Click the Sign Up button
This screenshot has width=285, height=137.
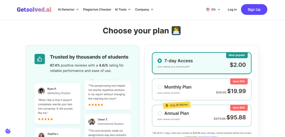tap(254, 9)
